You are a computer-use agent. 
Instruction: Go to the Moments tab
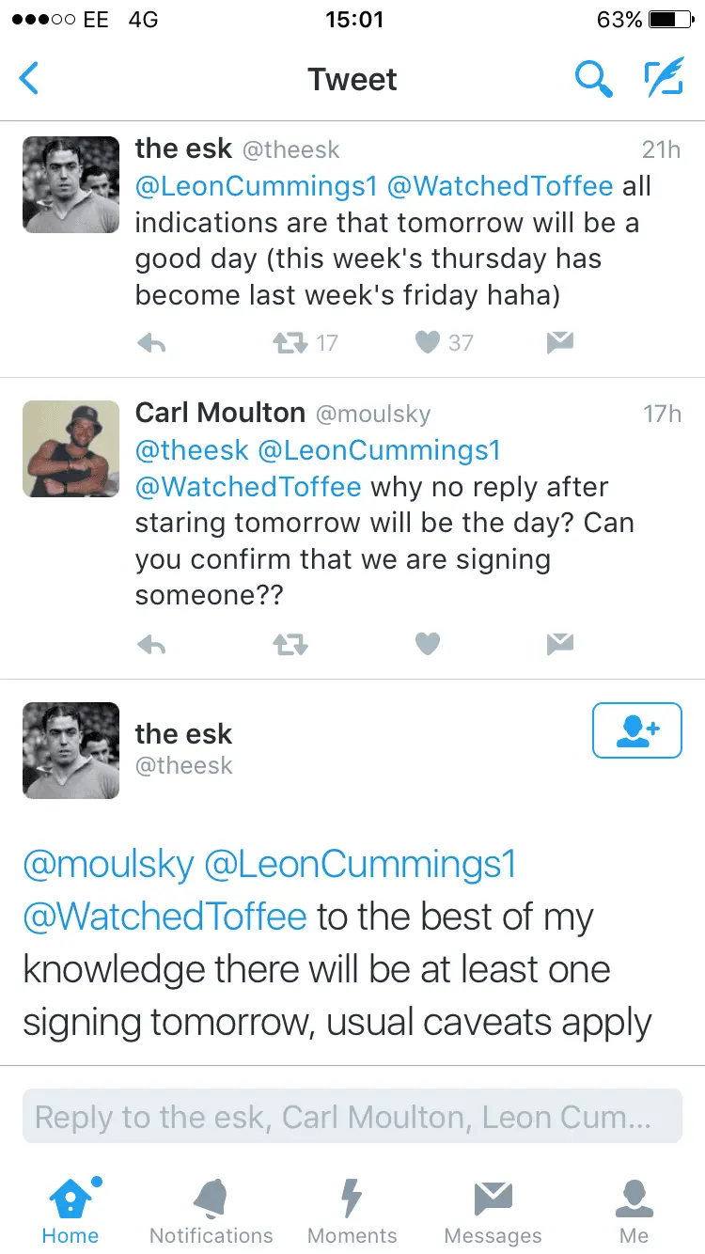(352, 1212)
